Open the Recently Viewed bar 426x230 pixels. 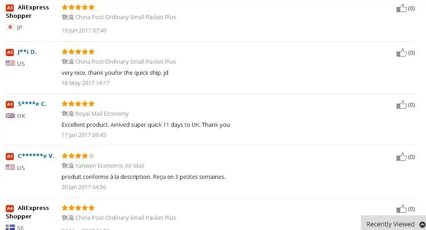[x=390, y=224]
